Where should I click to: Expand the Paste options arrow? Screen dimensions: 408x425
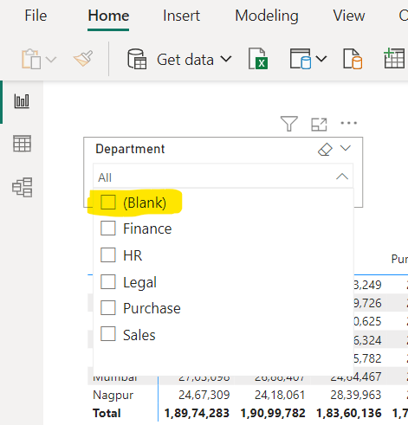pos(51,60)
